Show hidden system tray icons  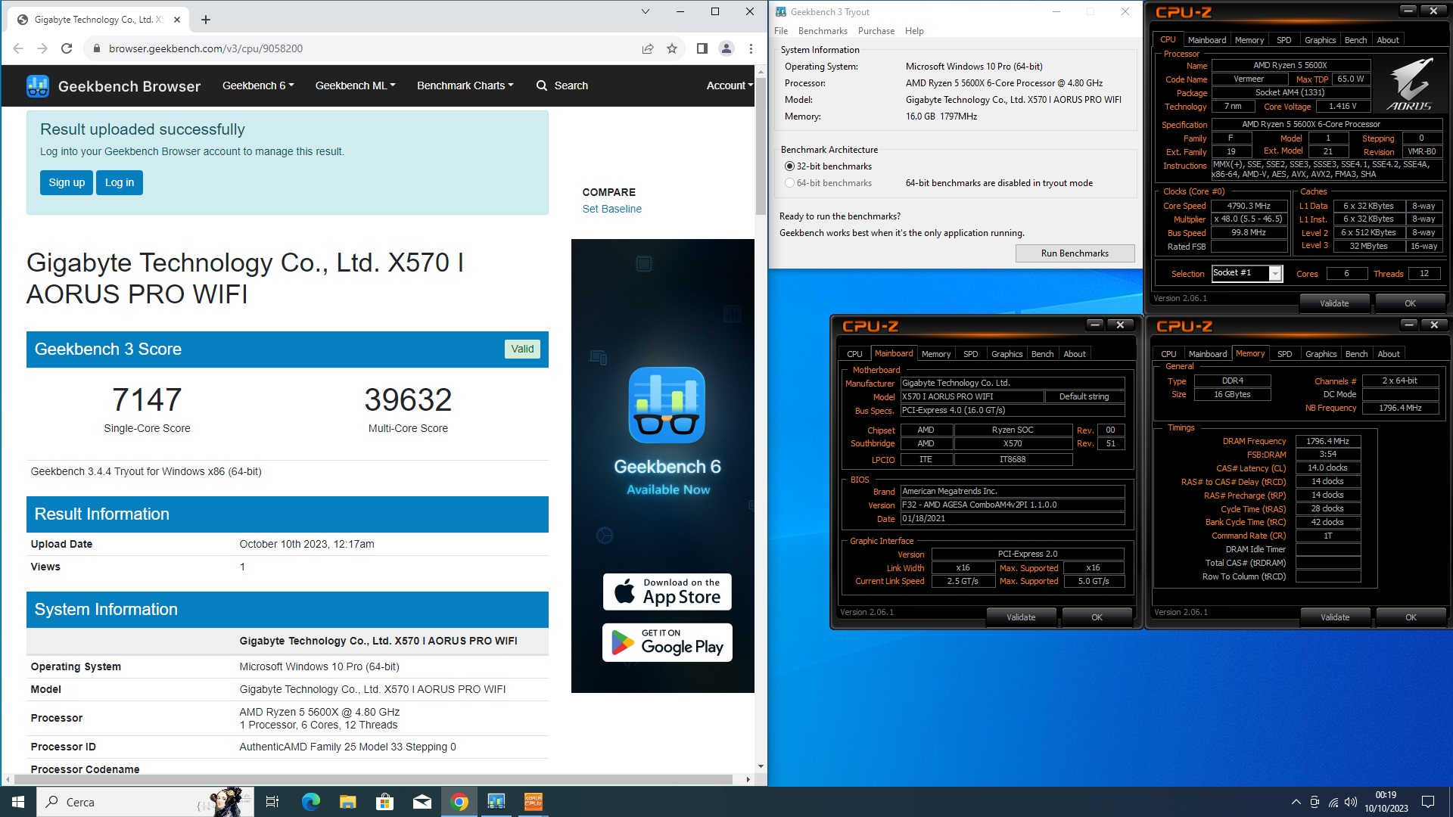click(1296, 802)
